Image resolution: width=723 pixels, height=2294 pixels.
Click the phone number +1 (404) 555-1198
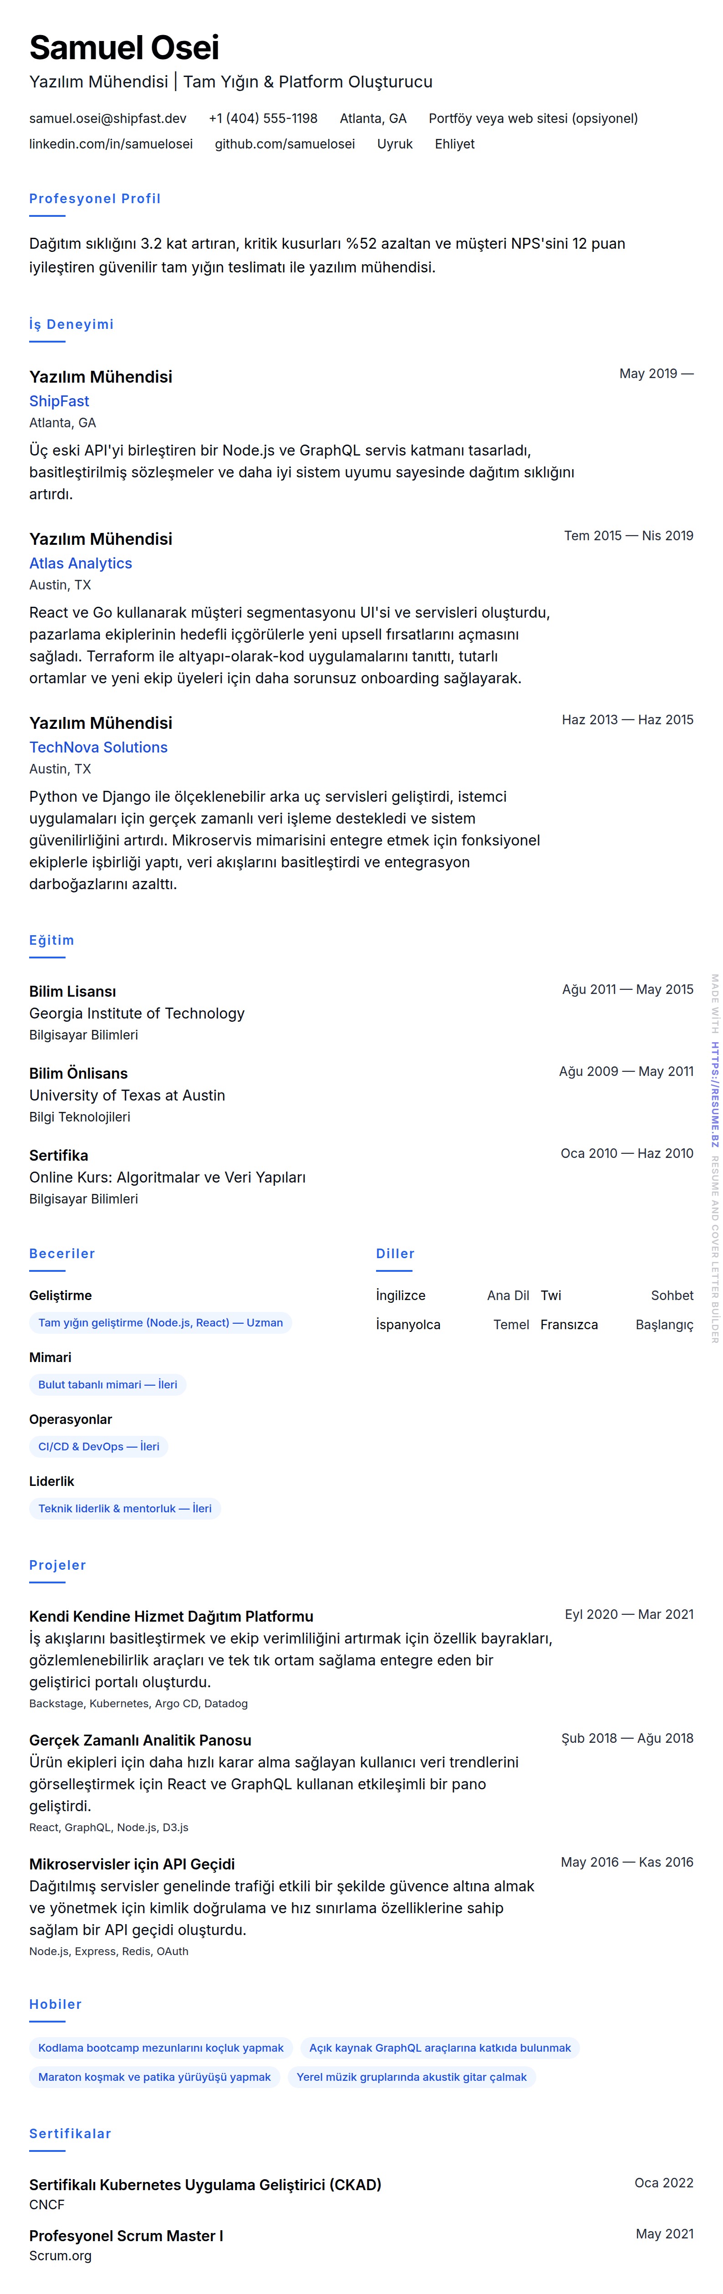263,118
